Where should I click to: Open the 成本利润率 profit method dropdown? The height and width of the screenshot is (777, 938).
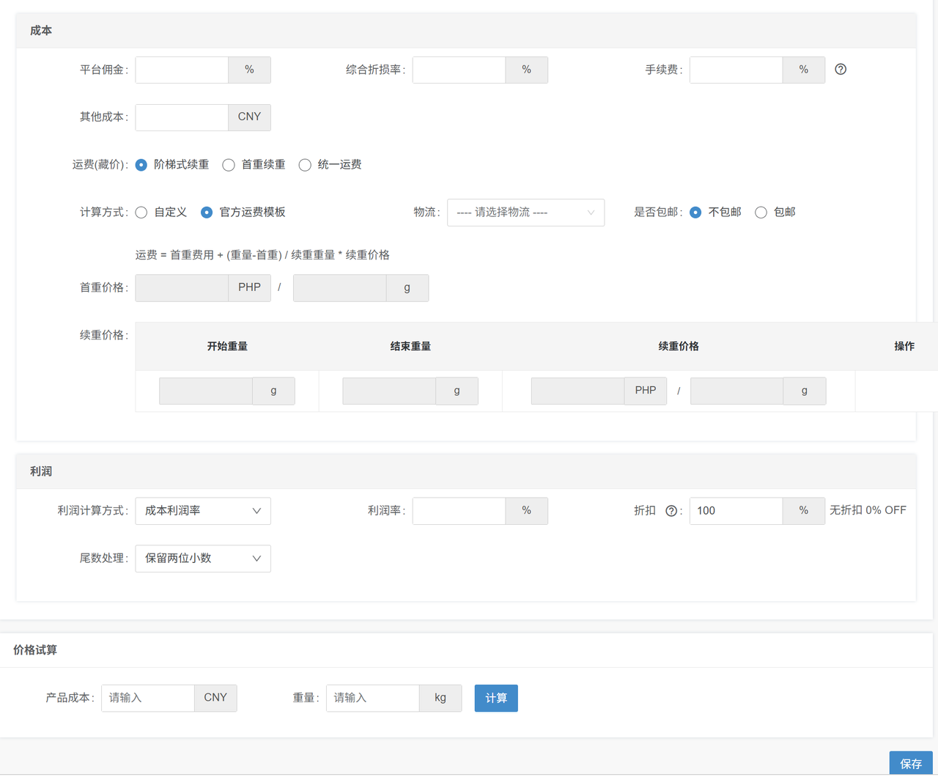click(x=203, y=511)
